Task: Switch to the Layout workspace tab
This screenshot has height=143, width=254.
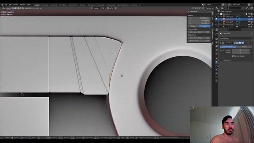Action: pyautogui.click(x=37, y=5)
